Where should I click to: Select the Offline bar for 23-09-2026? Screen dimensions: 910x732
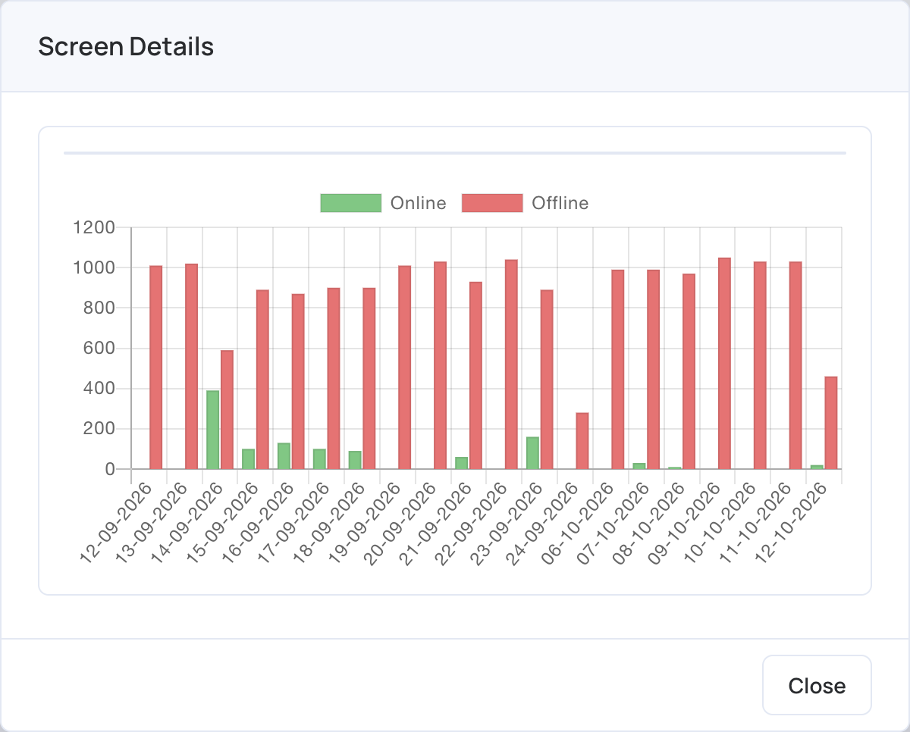547,380
